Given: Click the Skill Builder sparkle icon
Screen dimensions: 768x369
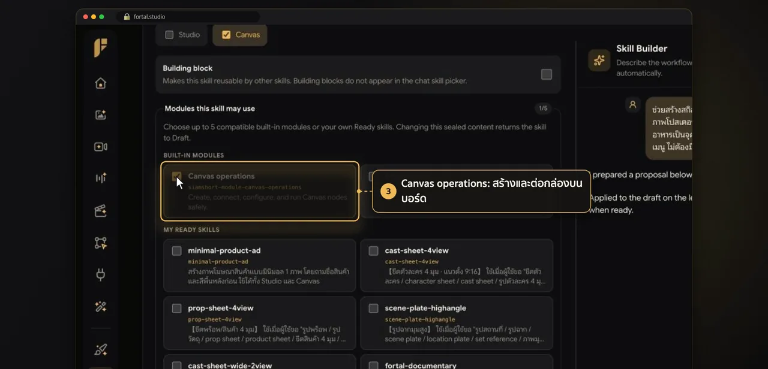Looking at the screenshot, I should pyautogui.click(x=599, y=61).
